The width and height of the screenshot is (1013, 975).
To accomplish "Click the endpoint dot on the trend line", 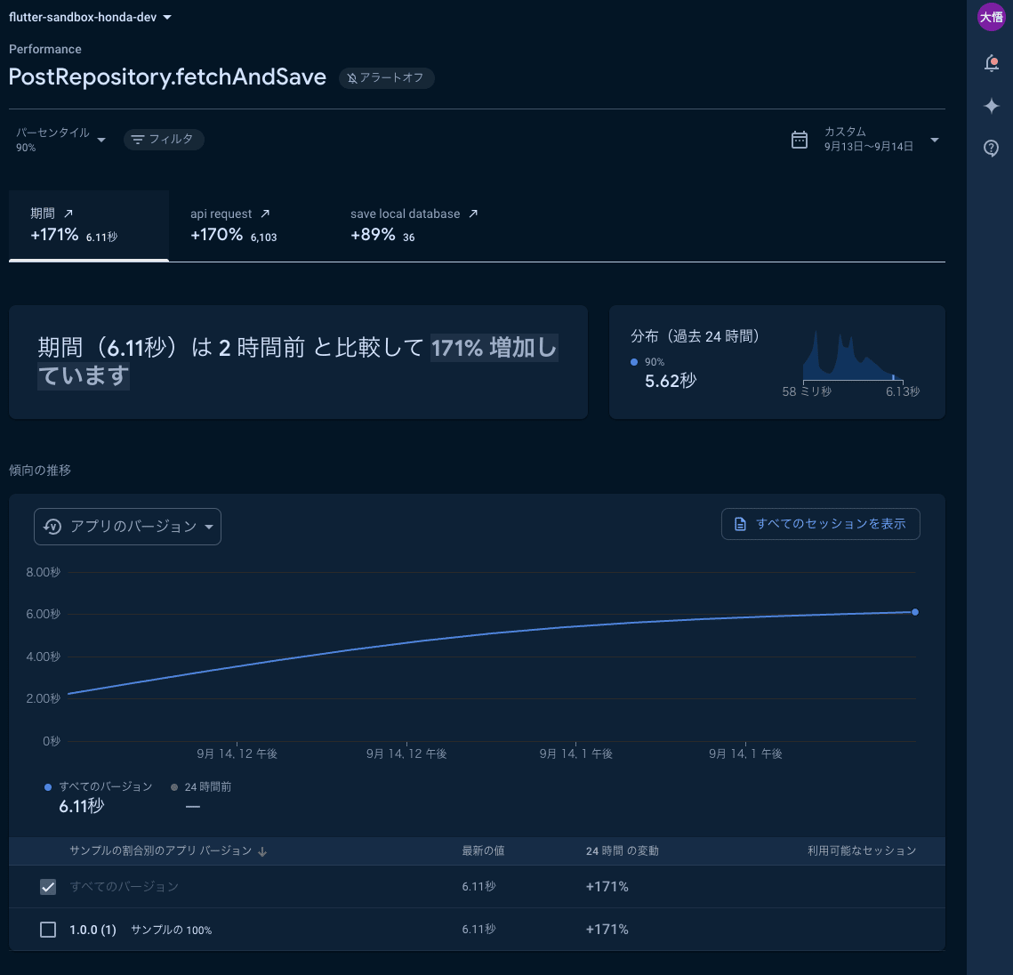I will [x=915, y=611].
